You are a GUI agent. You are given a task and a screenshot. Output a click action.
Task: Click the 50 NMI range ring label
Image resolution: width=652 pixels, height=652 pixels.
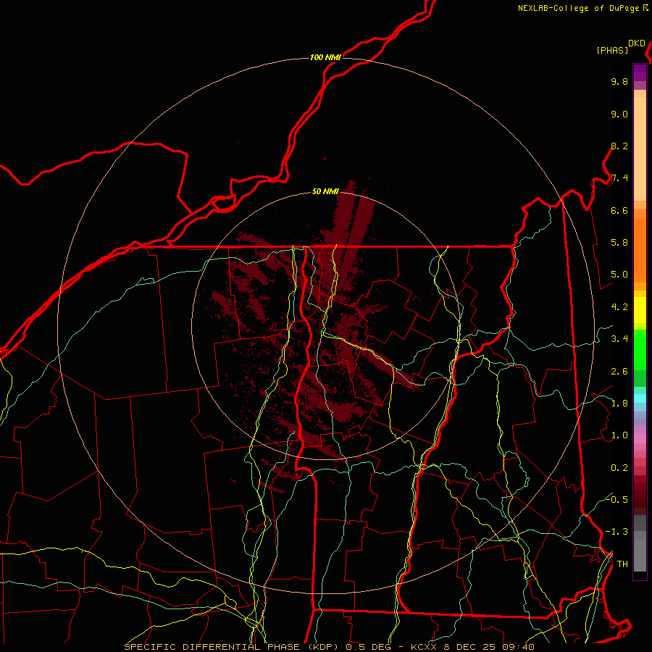(x=325, y=191)
